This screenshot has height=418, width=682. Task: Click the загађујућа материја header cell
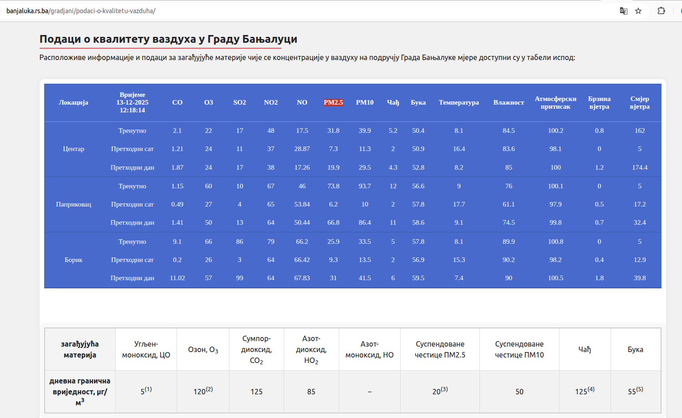point(80,349)
